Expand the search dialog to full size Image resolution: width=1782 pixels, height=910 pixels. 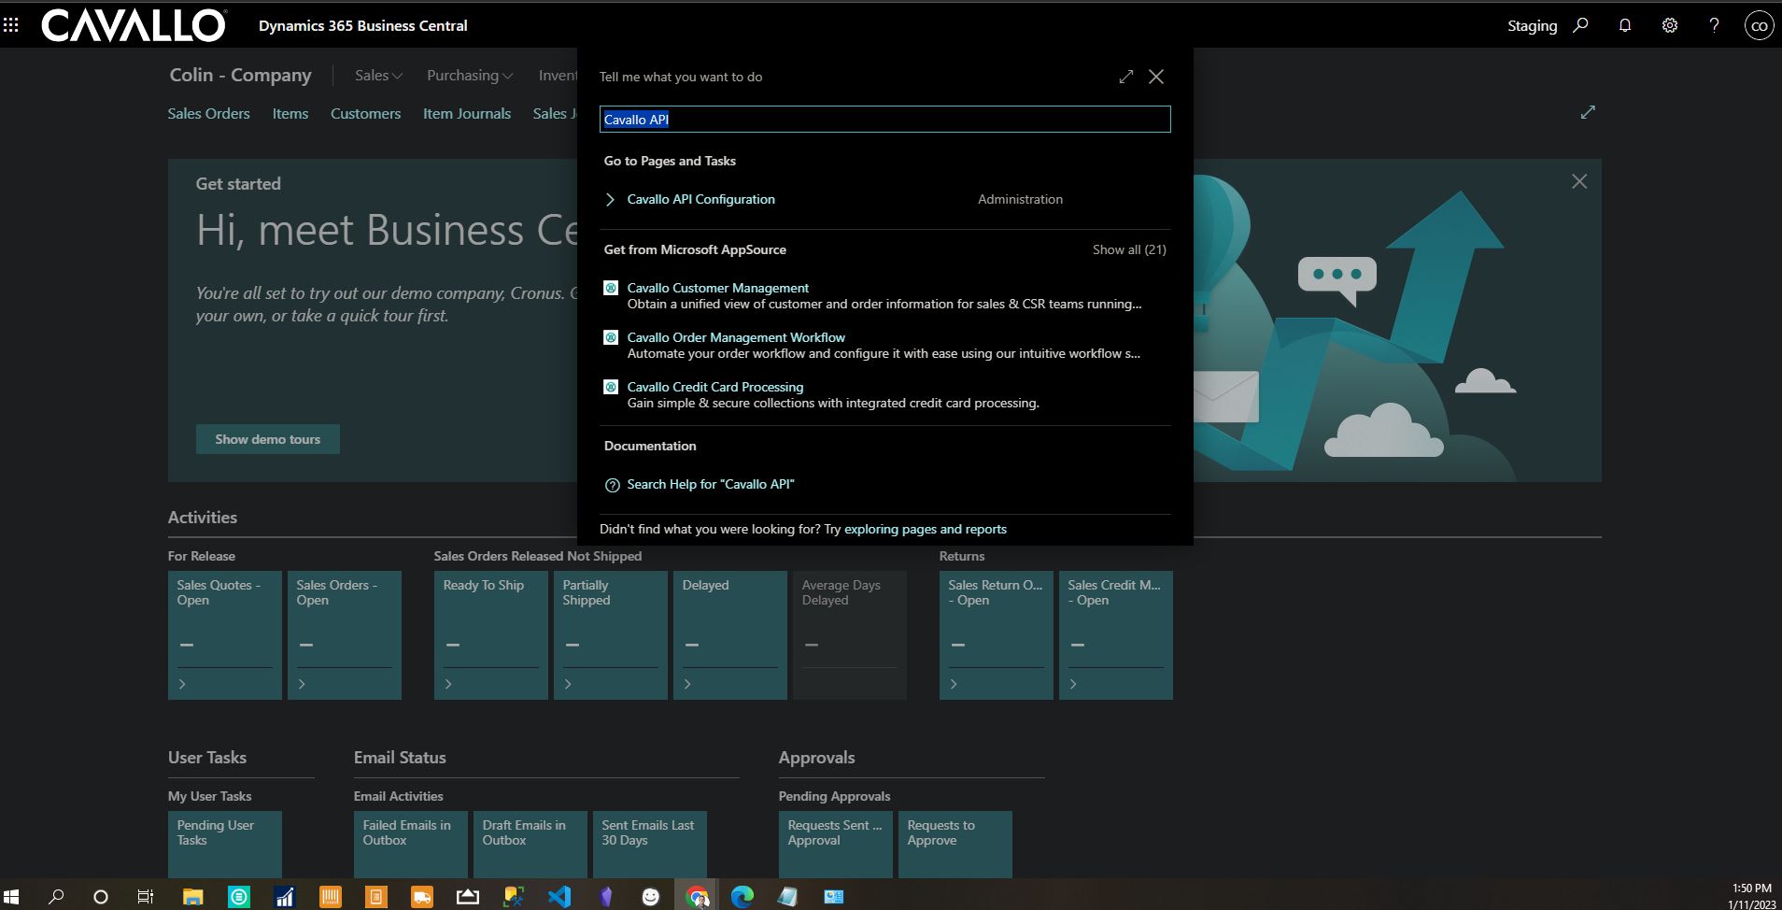pos(1126,77)
